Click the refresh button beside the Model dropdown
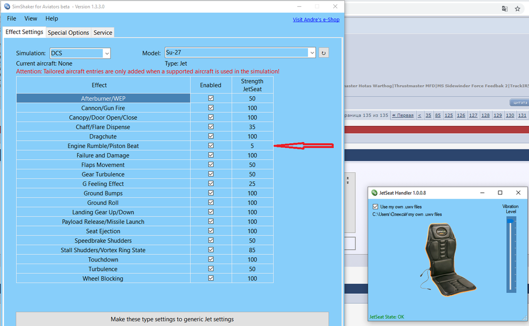This screenshot has width=529, height=326. click(324, 53)
